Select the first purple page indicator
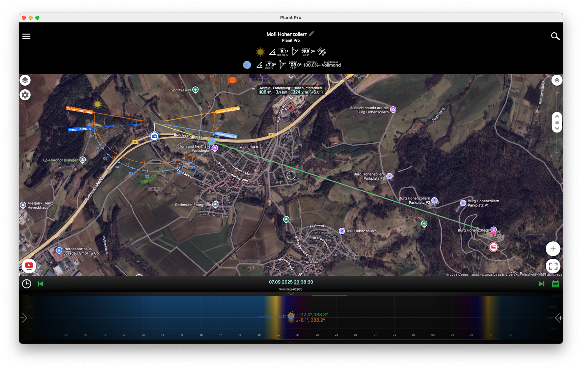The width and height of the screenshot is (582, 369). tap(246, 80)
